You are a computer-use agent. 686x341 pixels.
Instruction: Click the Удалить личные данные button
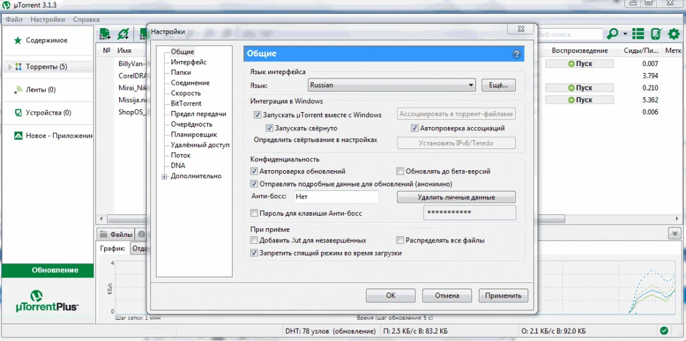coord(457,197)
